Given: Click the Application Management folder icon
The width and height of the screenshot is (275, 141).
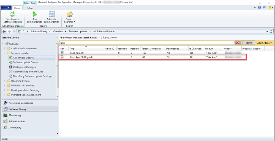Looking at the screenshot, I should pyautogui.click(x=9, y=48).
